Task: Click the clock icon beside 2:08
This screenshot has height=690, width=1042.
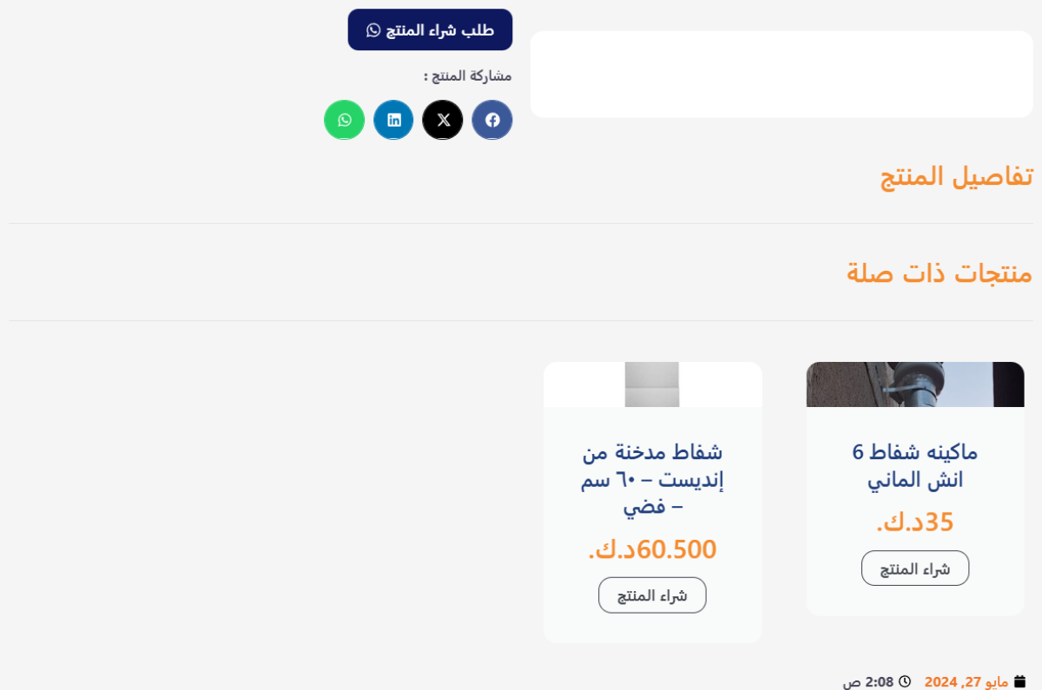Action: point(905,681)
